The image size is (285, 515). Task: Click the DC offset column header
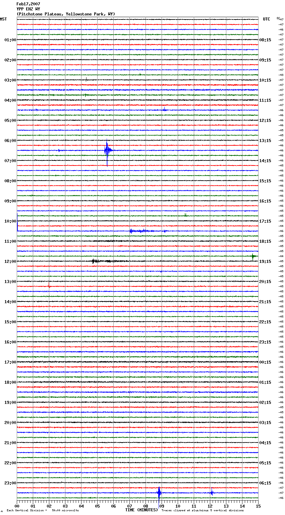[278, 18]
